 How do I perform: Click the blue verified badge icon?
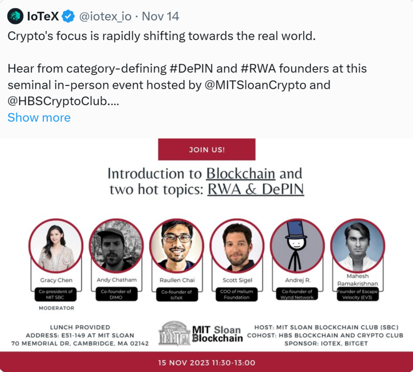[x=68, y=16]
